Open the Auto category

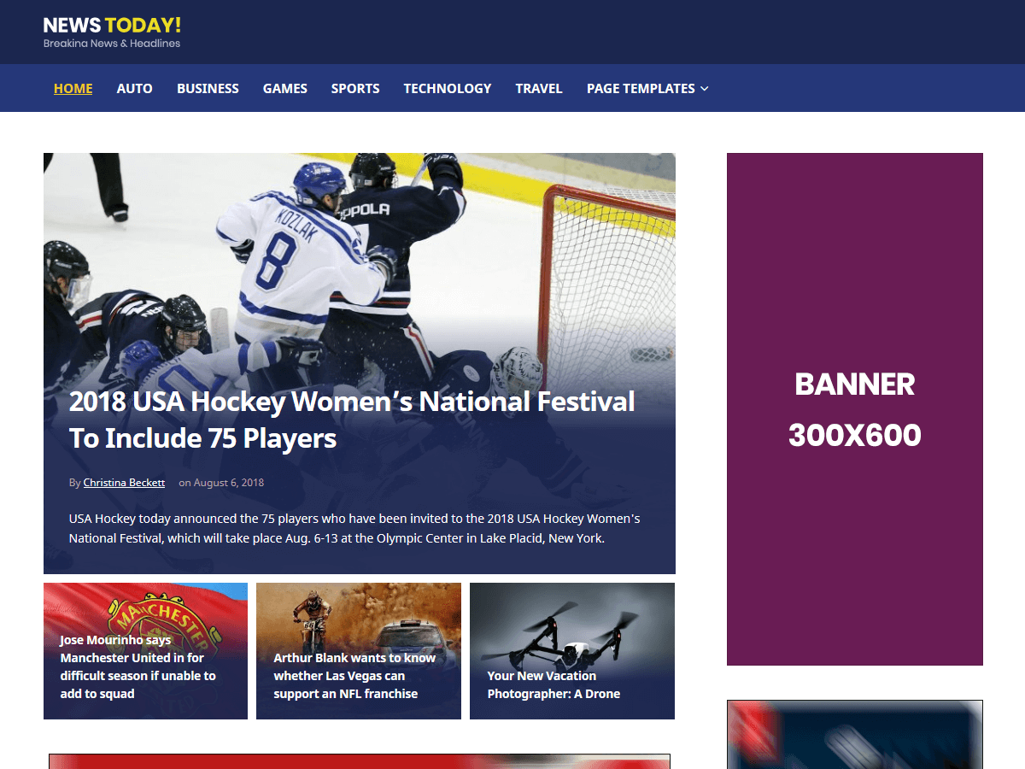pos(135,88)
